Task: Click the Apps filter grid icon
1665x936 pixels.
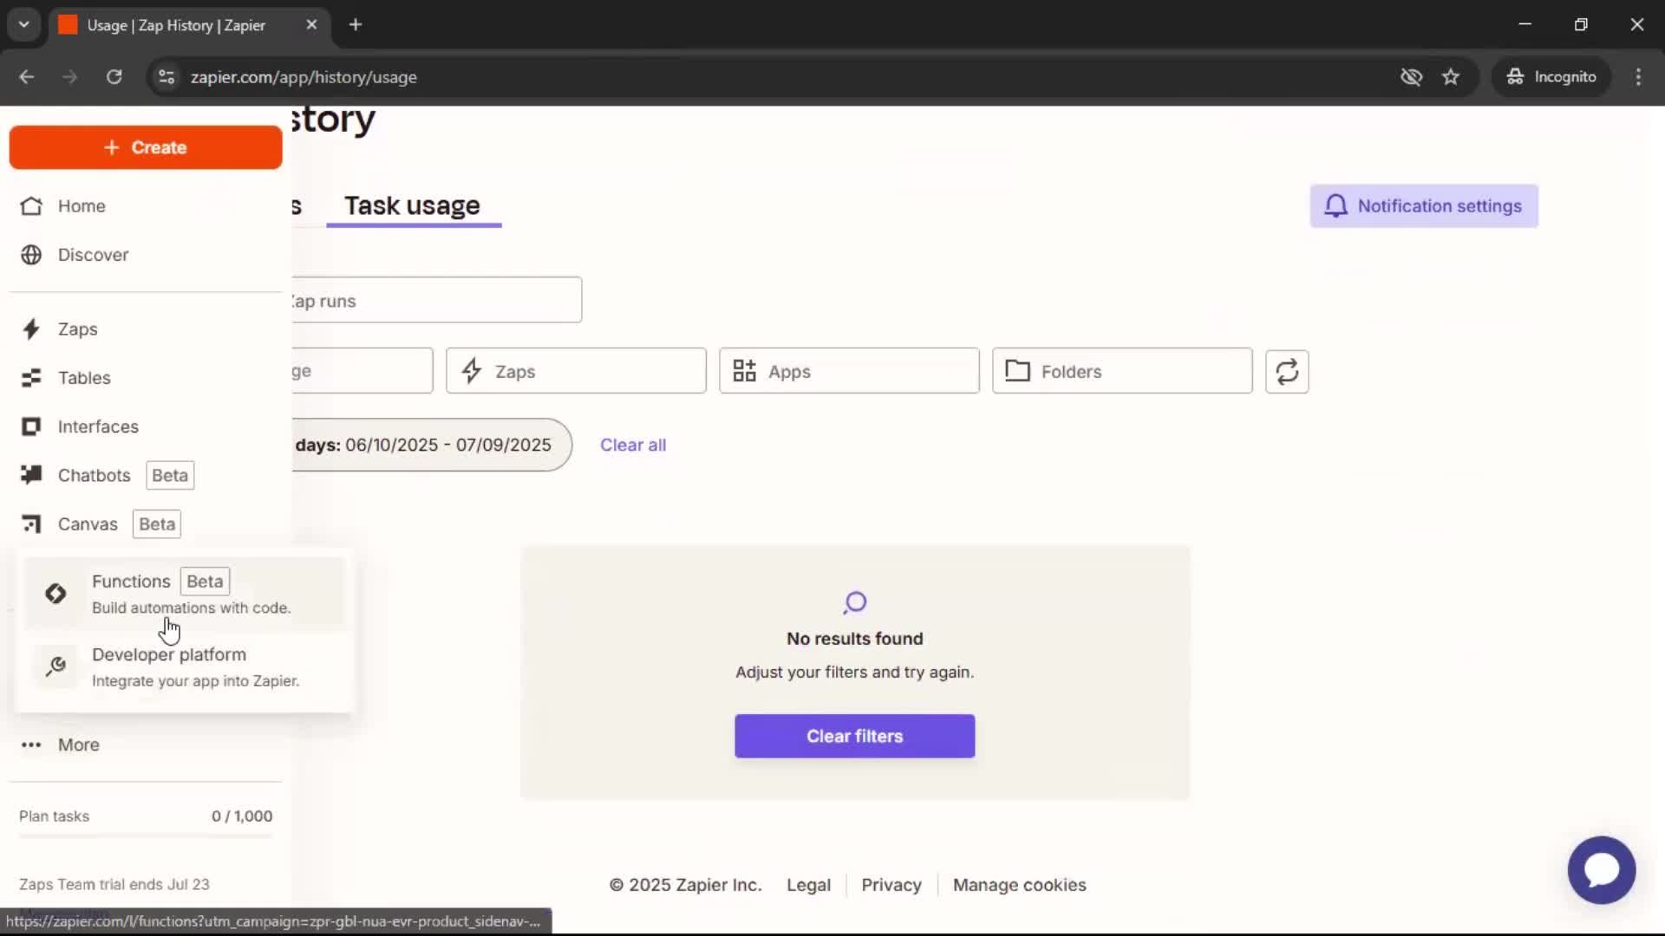Action: [744, 371]
